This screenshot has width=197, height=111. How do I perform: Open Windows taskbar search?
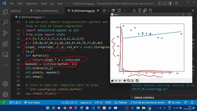tap(53, 108)
